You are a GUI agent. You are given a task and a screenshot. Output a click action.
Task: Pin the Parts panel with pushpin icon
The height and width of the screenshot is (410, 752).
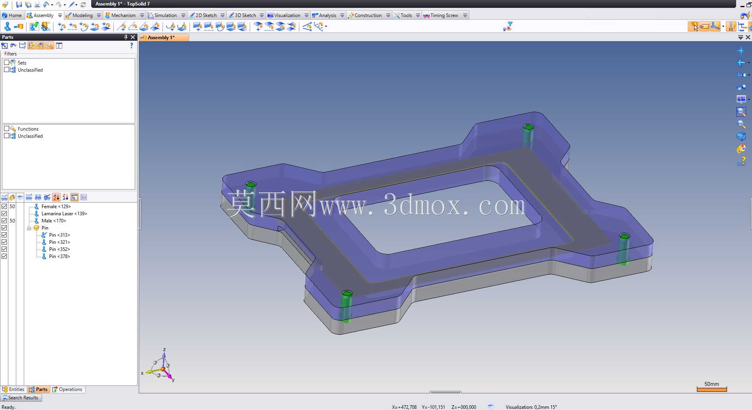click(x=126, y=37)
